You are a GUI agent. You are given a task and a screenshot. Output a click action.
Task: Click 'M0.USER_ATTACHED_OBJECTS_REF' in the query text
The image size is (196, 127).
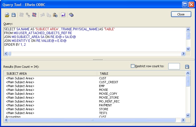tap(40, 33)
